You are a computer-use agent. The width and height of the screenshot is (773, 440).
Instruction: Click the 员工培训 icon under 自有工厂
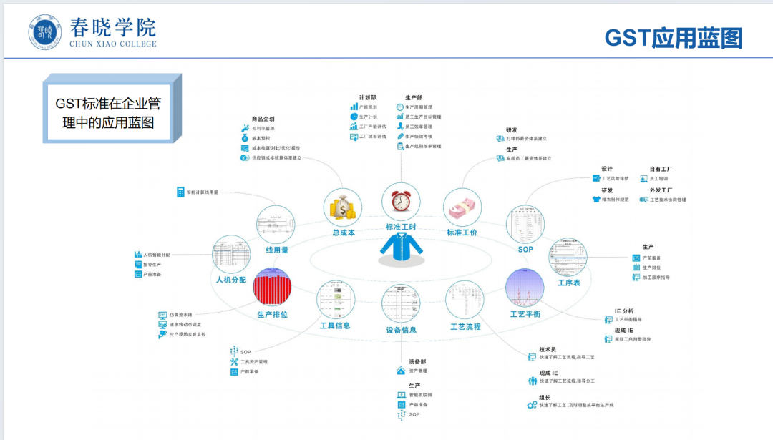coord(643,179)
